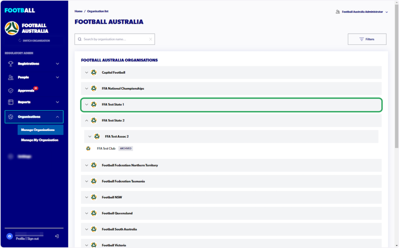Open the Reports menu
Image resolution: width=399 pixels, height=248 pixels.
click(34, 102)
